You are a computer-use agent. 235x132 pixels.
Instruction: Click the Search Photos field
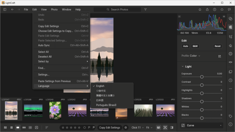tap(117, 9)
